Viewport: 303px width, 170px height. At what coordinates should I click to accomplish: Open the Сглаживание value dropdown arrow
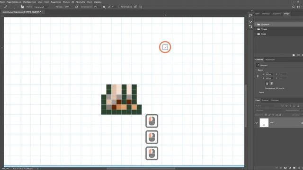[100, 7]
